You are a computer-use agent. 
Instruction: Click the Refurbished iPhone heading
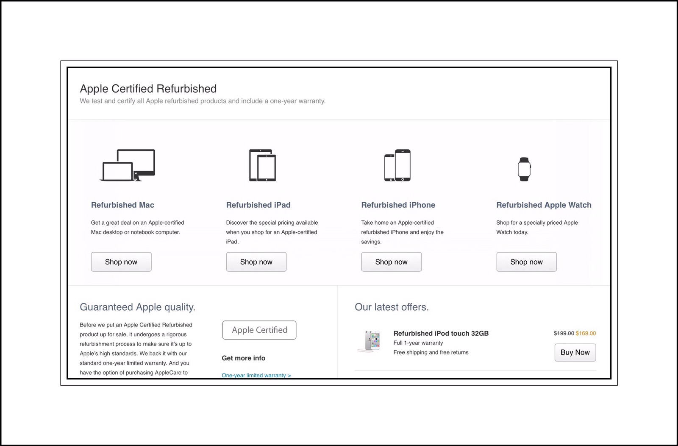(398, 205)
